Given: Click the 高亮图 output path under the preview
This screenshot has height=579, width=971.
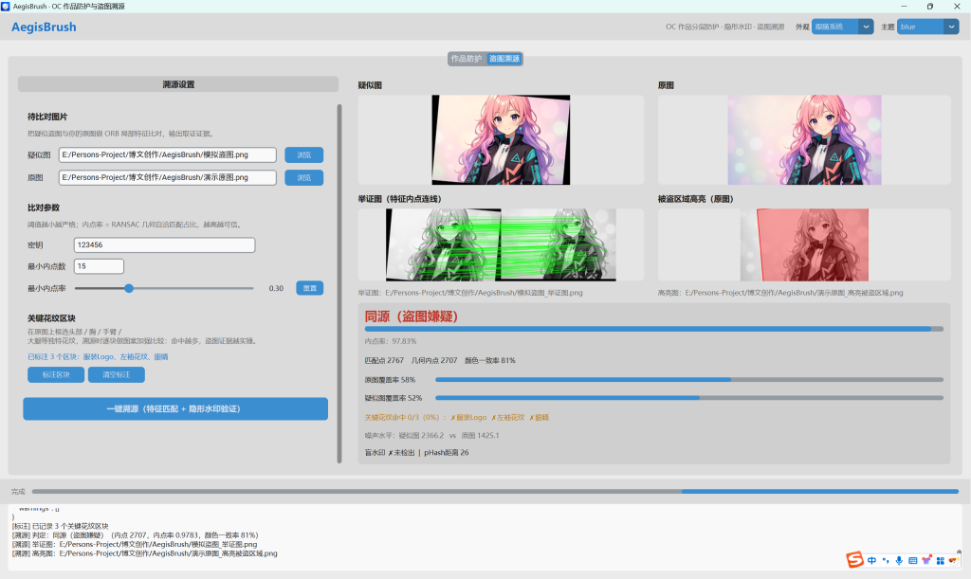Looking at the screenshot, I should [x=780, y=293].
